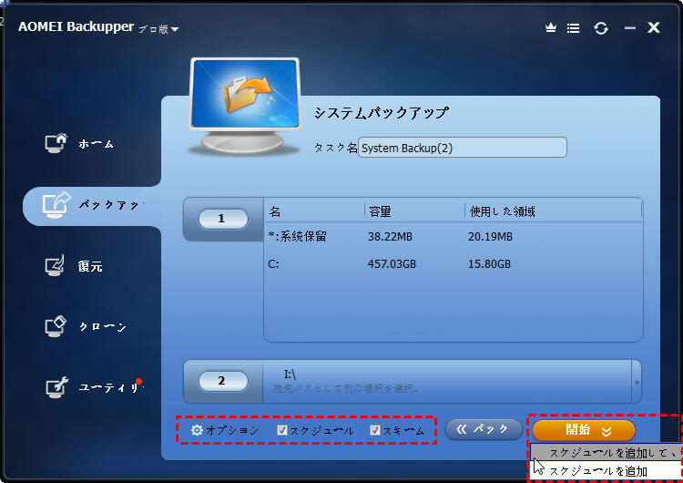This screenshot has width=683, height=483.
Task: Click the タスク名 System Backup(2) field
Action: [x=462, y=148]
